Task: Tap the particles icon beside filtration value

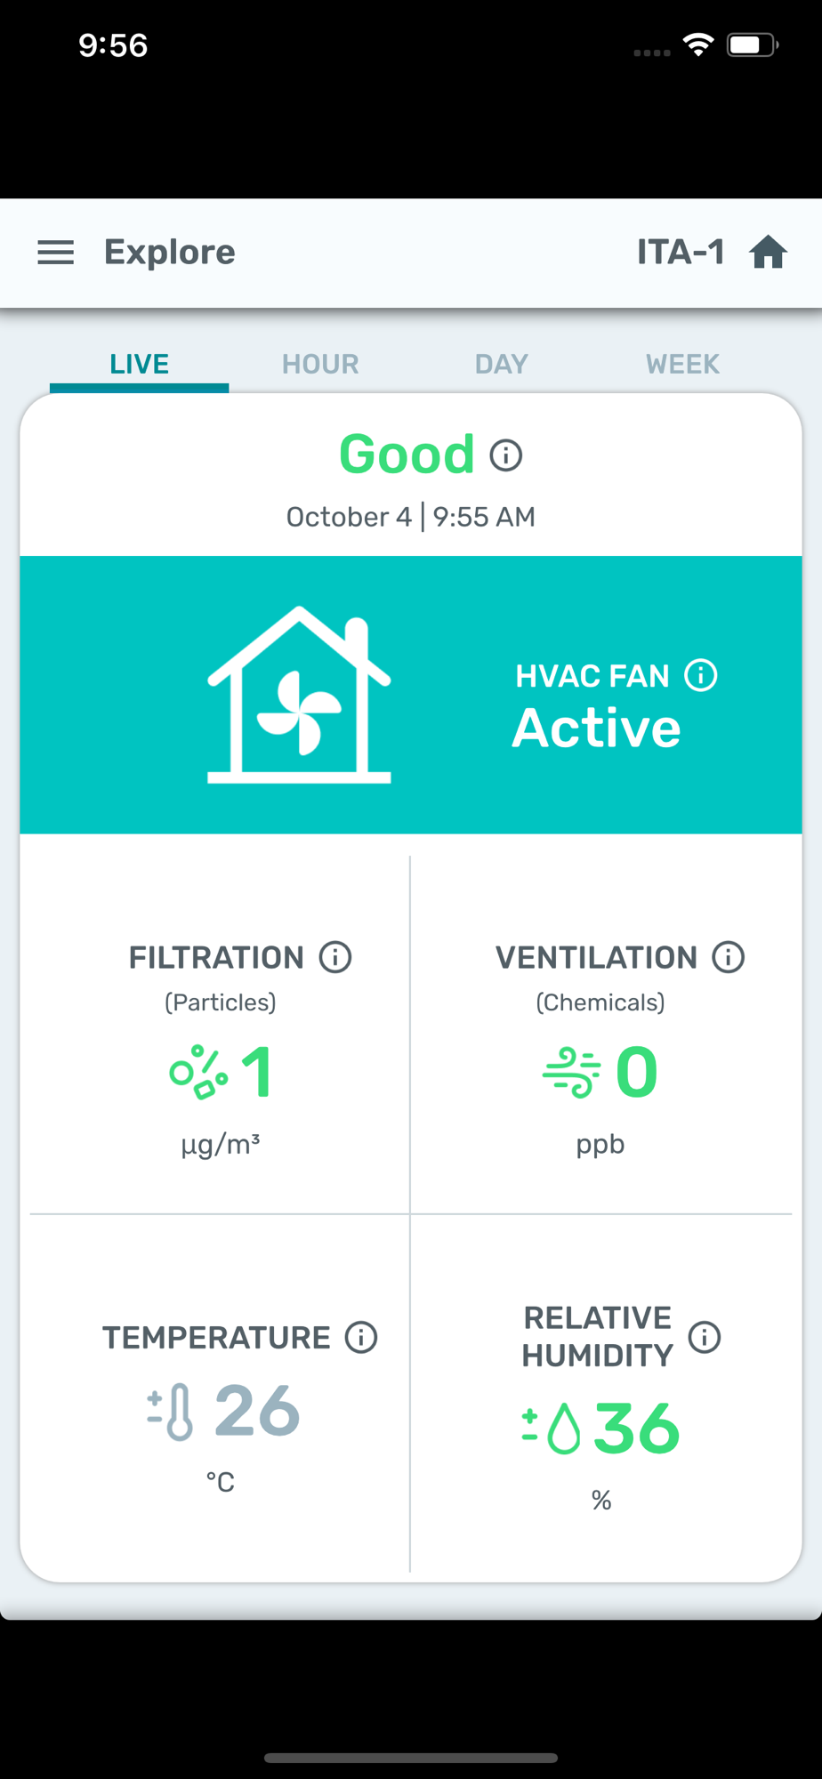Action: tap(198, 1072)
